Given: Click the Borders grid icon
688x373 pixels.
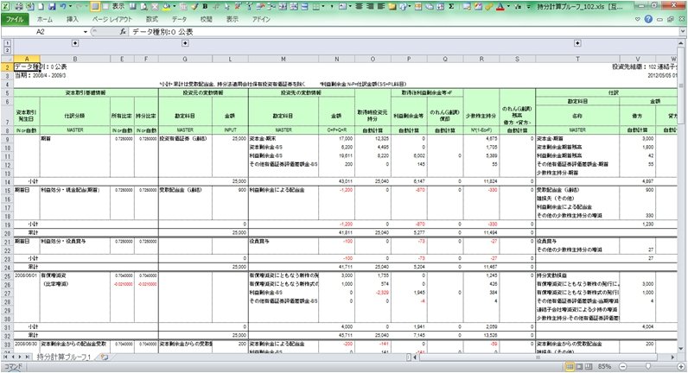Looking at the screenshot, I should pos(316,7).
